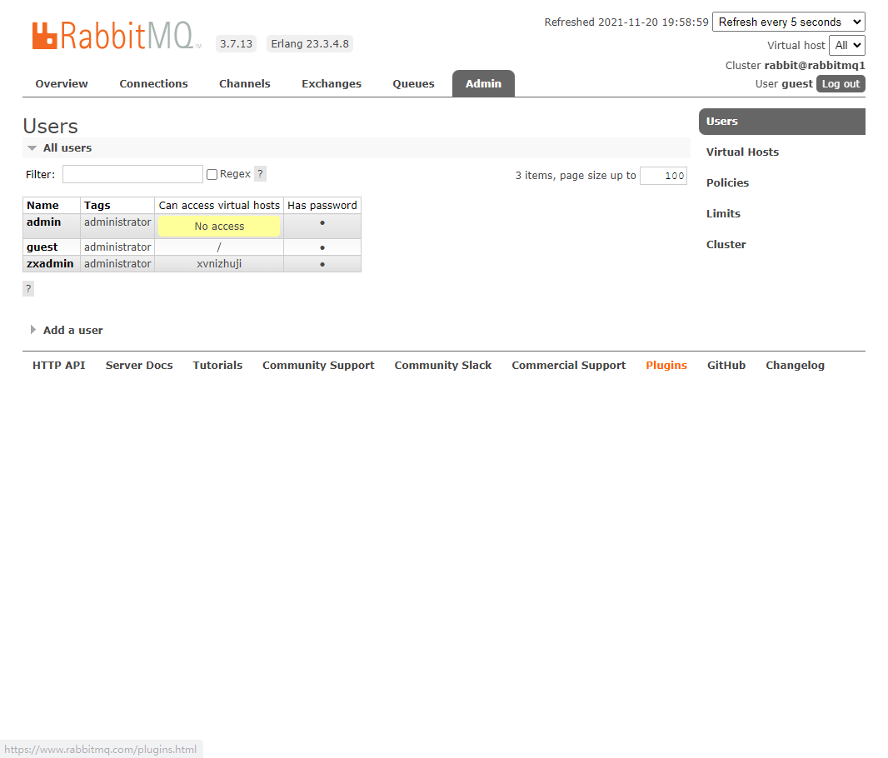Click the help icon next to Regex

click(x=260, y=174)
